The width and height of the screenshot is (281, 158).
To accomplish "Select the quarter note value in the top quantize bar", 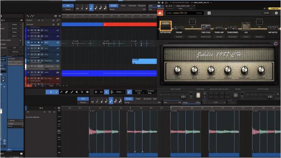I will click(87, 8).
